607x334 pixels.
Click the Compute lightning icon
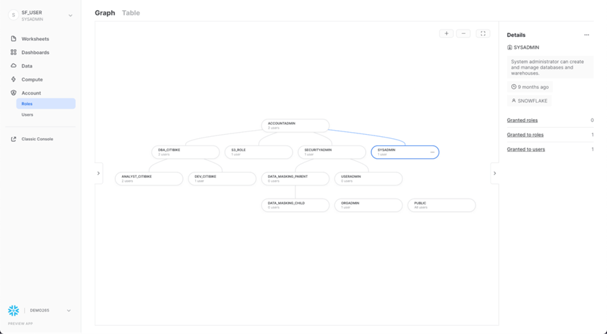point(14,79)
